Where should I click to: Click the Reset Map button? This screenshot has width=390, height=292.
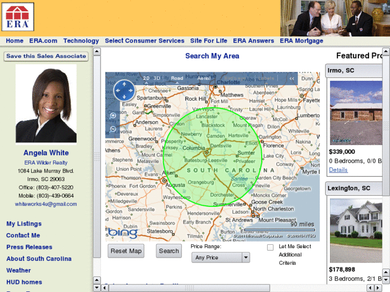[126, 251]
